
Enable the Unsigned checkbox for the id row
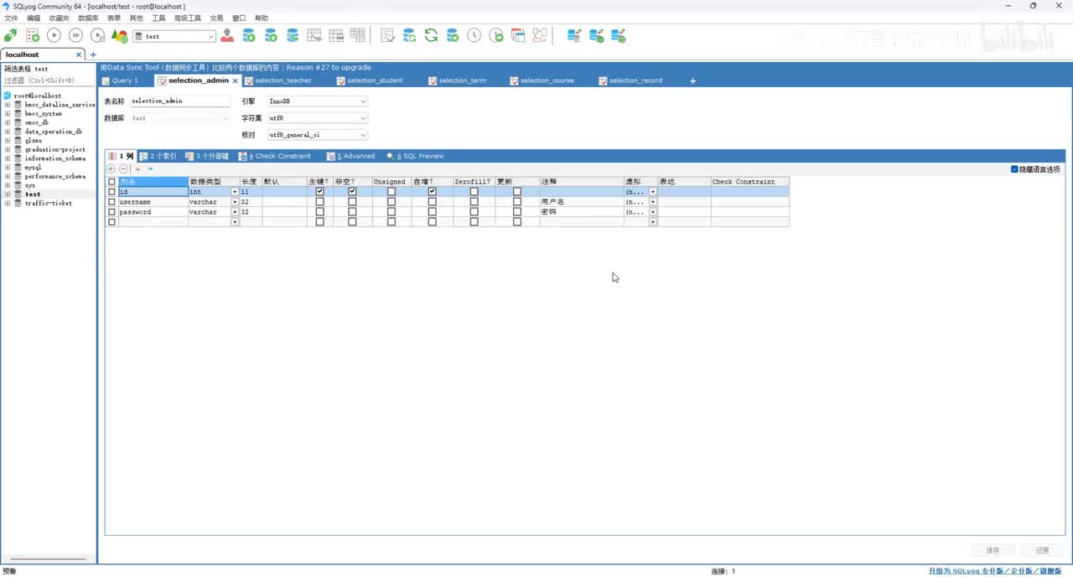point(391,192)
